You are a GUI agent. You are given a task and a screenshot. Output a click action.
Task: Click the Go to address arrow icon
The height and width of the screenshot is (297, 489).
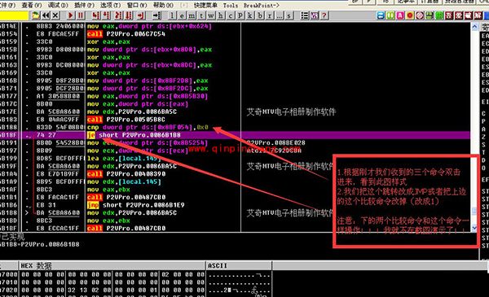[156, 15]
